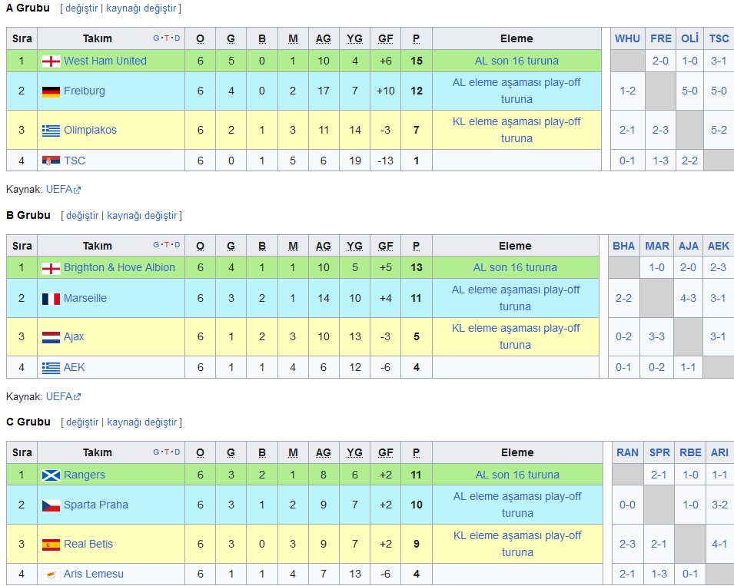Open the G view link in A Grubu table header
The height and width of the screenshot is (586, 734).
point(156,38)
